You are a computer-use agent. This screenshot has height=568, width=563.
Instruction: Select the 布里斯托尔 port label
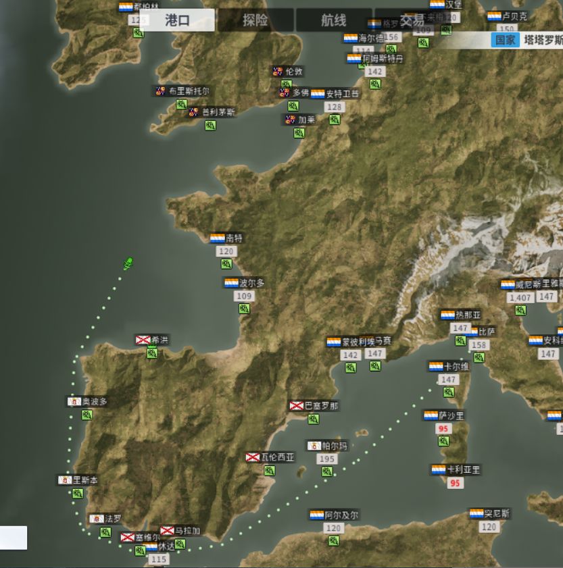pyautogui.click(x=182, y=91)
